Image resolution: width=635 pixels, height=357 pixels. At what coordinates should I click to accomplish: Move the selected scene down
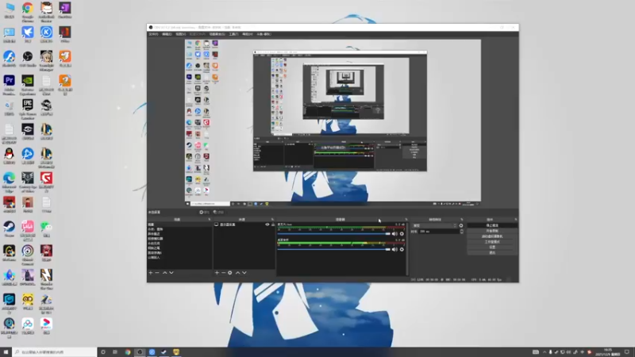171,273
